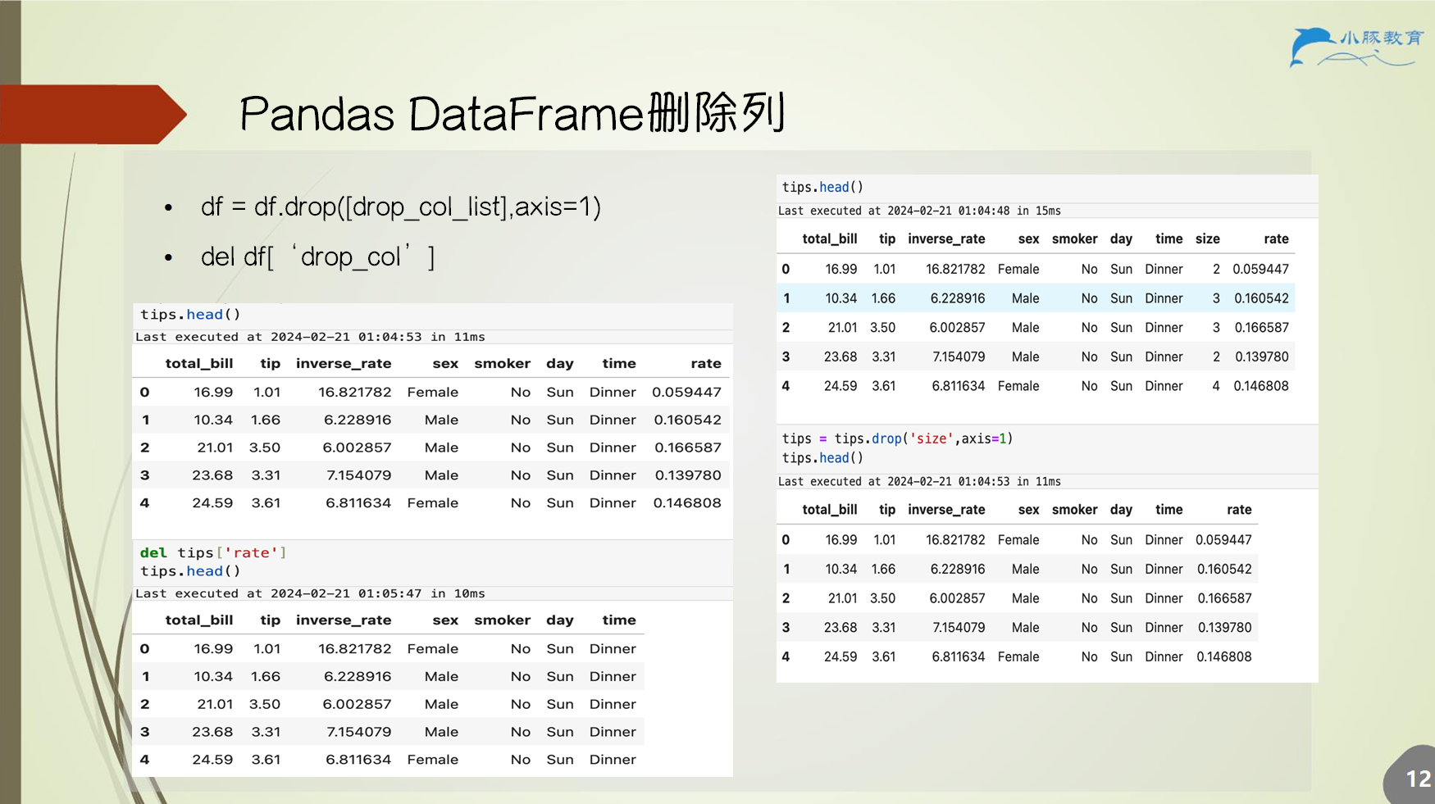Screen dimensions: 1435x804
Task: Click "tips.head()" line under the tips.drop code
Action: pos(822,458)
